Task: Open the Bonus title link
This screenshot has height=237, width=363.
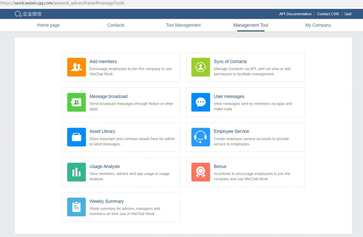Action: pos(220,166)
